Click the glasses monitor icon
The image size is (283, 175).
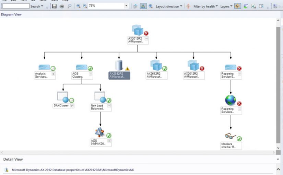[231, 136]
